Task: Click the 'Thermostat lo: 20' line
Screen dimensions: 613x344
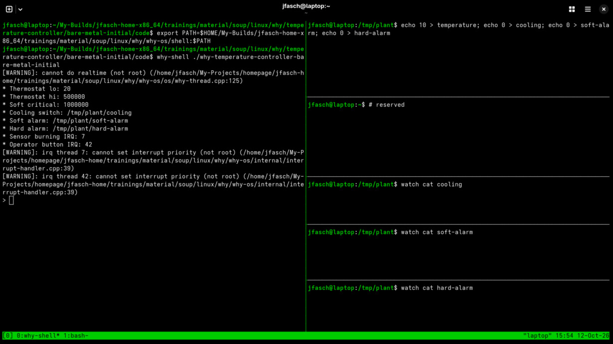Action: [x=36, y=89]
